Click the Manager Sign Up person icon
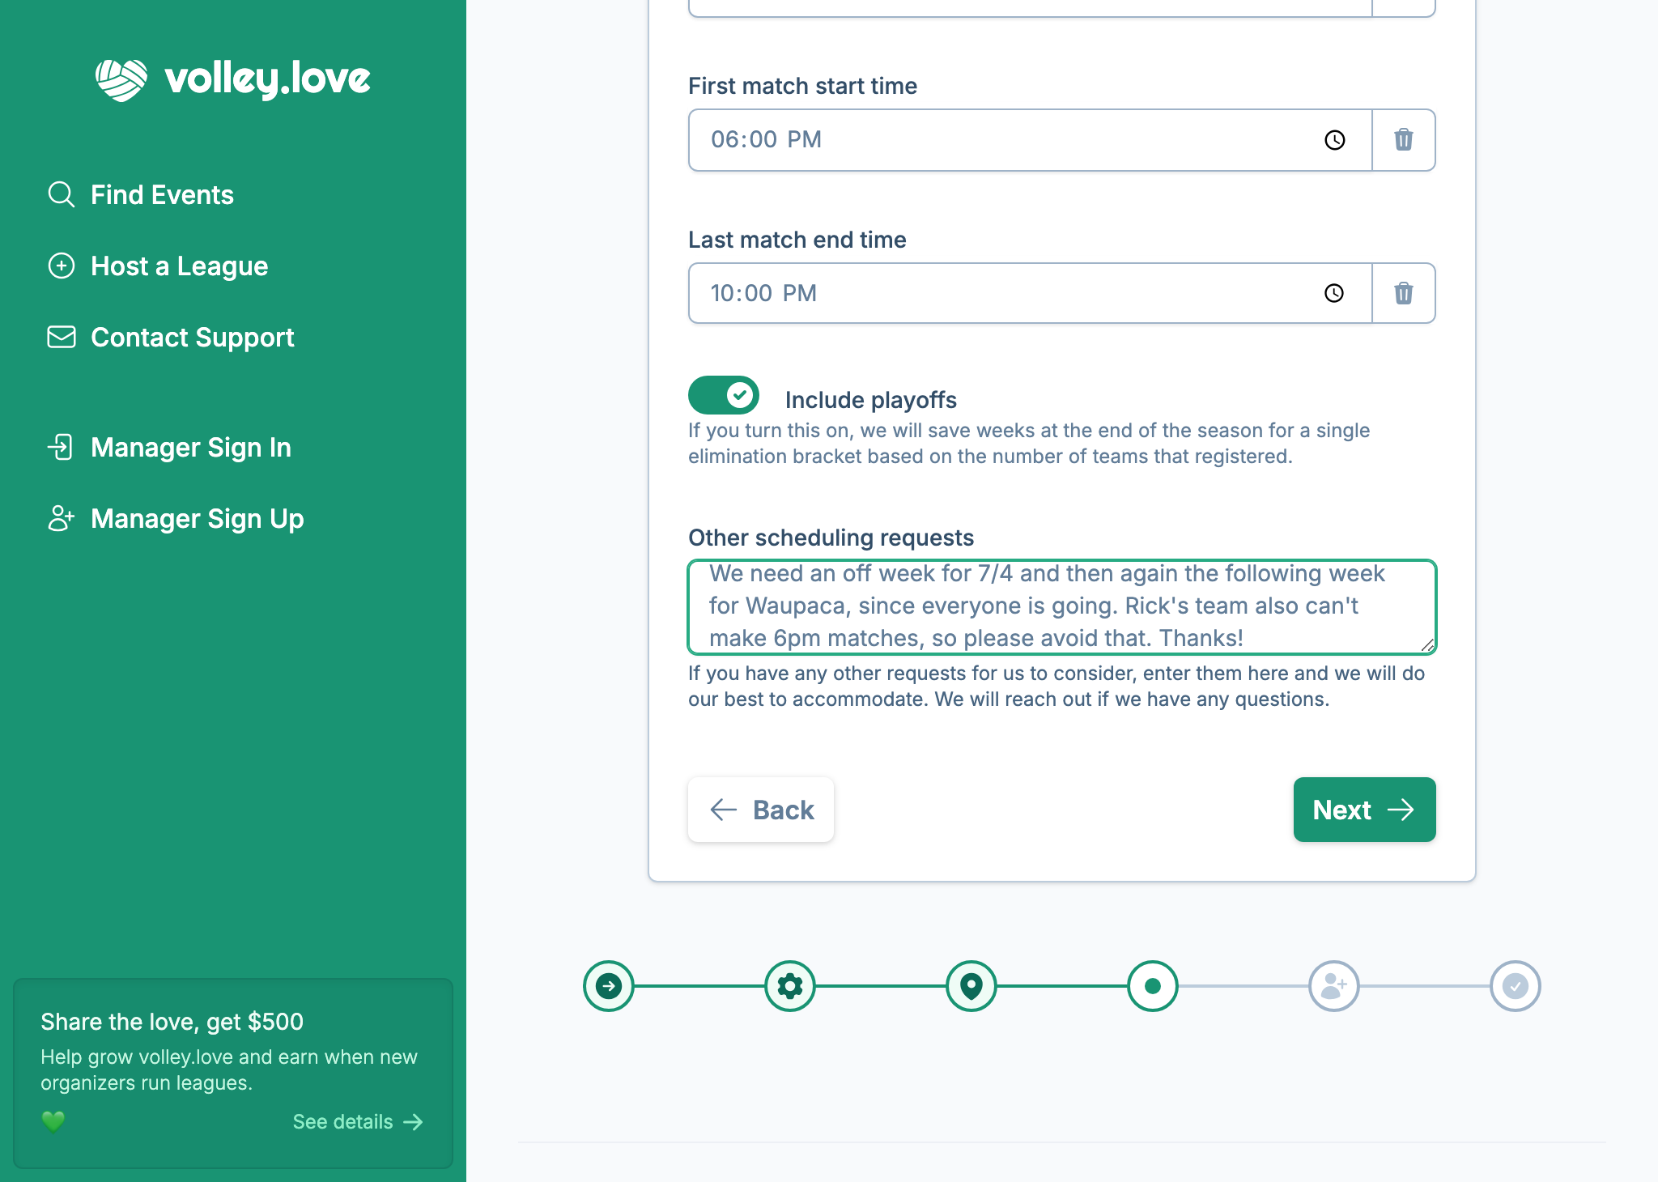Screen dimensions: 1658x1182 click(x=62, y=518)
